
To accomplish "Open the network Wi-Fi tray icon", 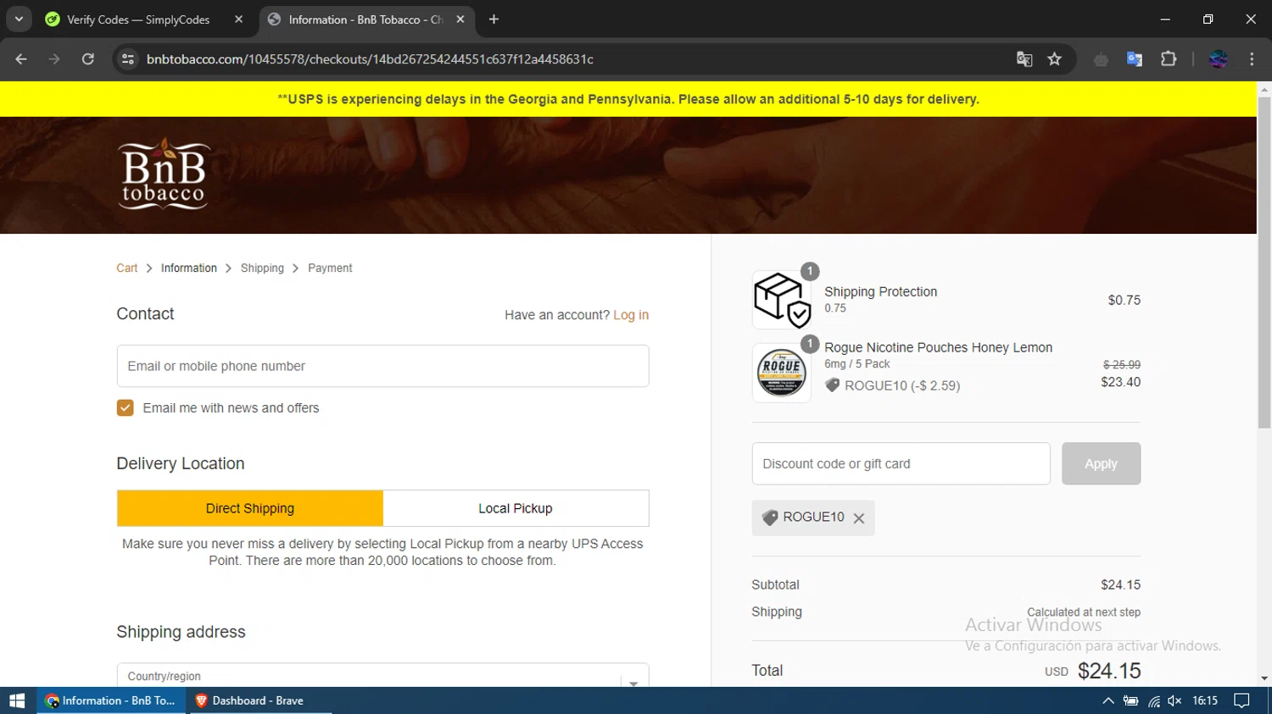I will tap(1153, 700).
